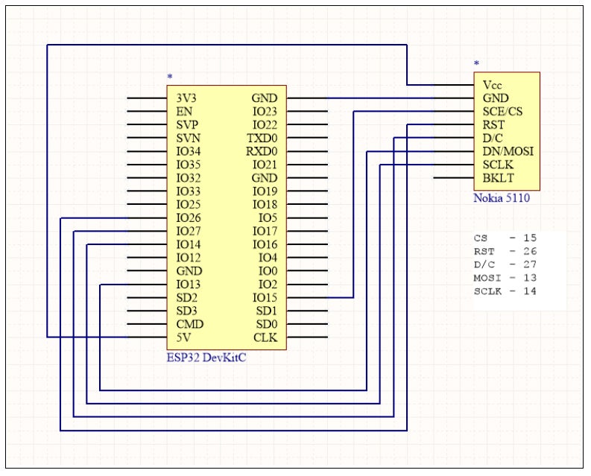Click the BKLT pin label
Viewport: 591px width, 476px height.
(x=499, y=178)
